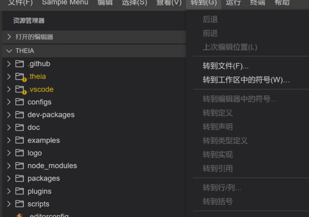Viewport: 309px width, 217px height.
Task: Select the .vscode folder name
Action: click(41, 89)
